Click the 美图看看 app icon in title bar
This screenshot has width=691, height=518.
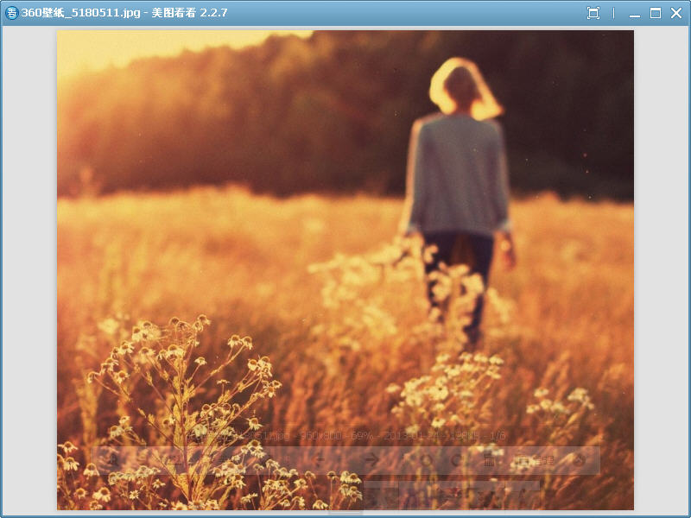point(11,13)
